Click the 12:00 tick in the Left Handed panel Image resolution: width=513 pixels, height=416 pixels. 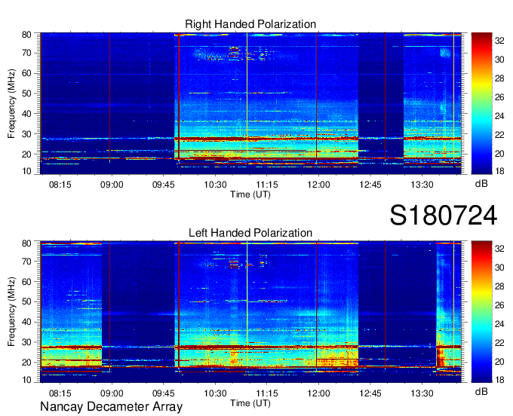point(318,393)
